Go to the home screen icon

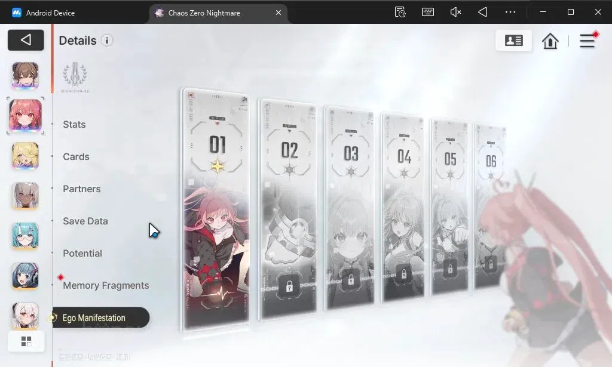pos(550,41)
